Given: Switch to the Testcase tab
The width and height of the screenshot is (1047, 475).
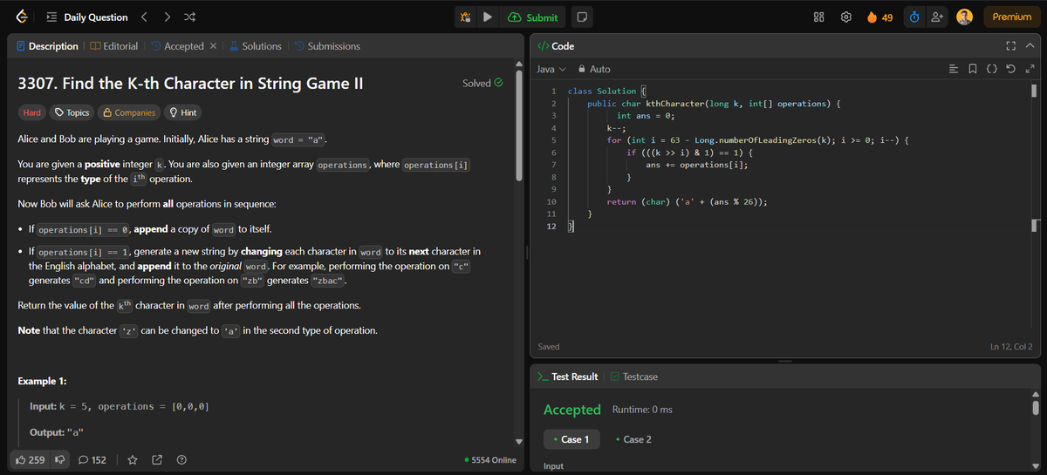Looking at the screenshot, I should [634, 377].
